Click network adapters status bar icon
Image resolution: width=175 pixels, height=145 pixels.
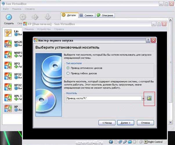click(x=120, y=142)
